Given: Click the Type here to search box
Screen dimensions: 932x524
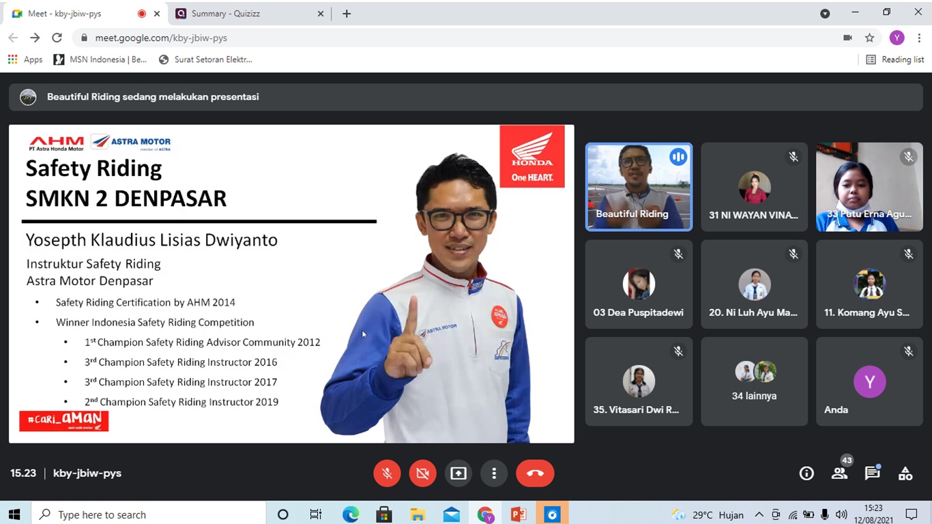Looking at the screenshot, I should click(149, 514).
